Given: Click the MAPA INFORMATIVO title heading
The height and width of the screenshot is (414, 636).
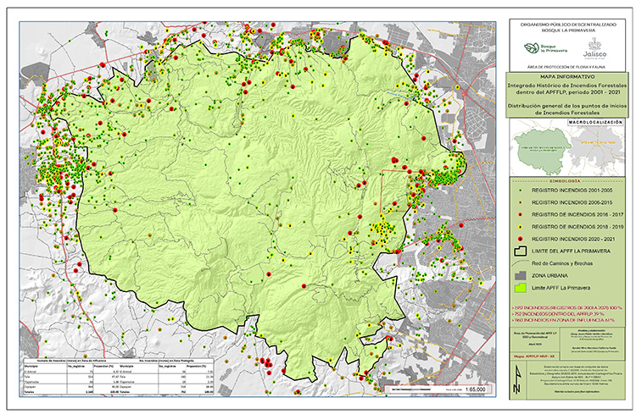Looking at the screenshot, I should click(x=567, y=79).
